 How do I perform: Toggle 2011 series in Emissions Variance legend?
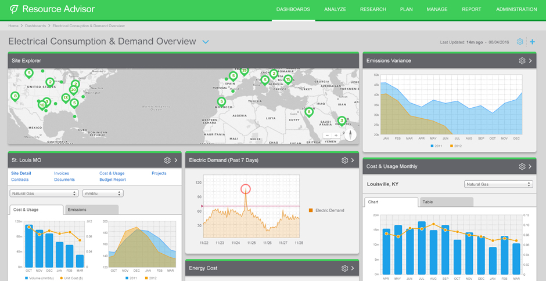coord(436,146)
